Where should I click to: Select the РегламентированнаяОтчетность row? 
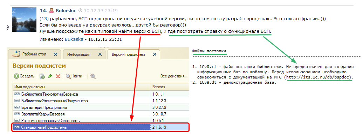pos(101,120)
